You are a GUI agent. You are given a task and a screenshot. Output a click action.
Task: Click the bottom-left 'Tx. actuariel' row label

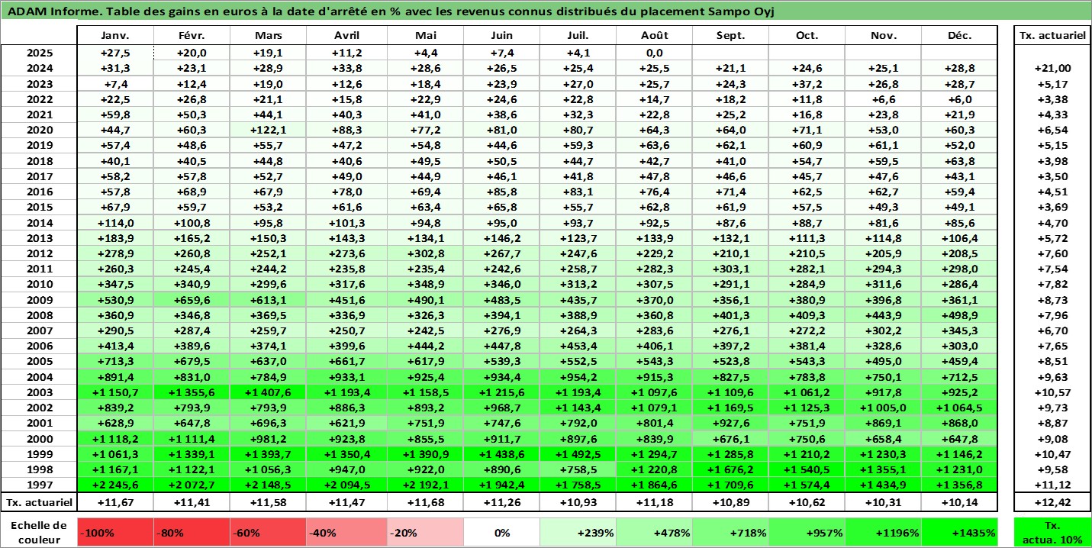[x=40, y=502]
